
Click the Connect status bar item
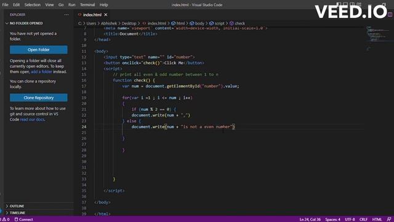tap(23, 220)
